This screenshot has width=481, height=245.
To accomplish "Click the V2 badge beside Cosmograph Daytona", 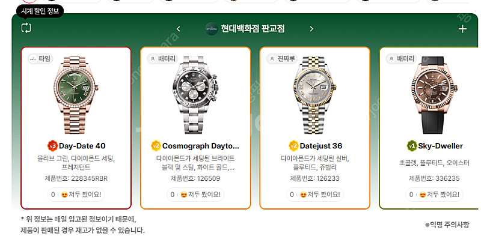I will point(156,146).
